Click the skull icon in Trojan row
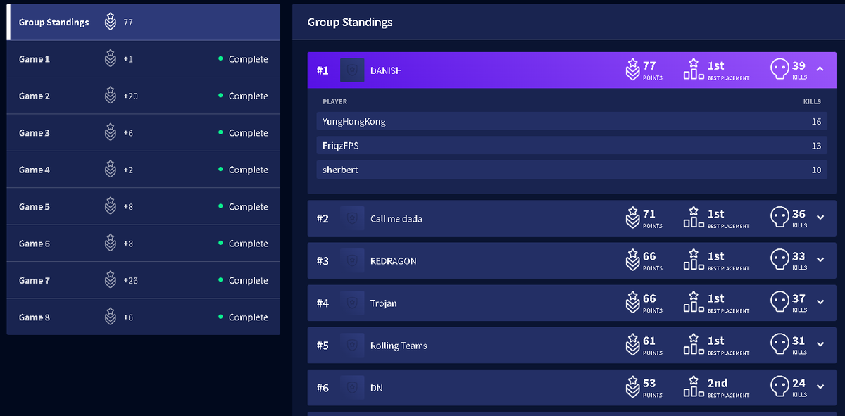Image resolution: width=845 pixels, height=416 pixels. (x=779, y=302)
